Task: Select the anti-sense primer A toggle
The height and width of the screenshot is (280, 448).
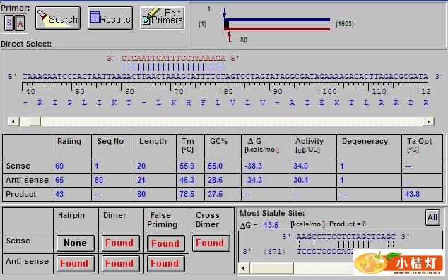Action: 20,23
